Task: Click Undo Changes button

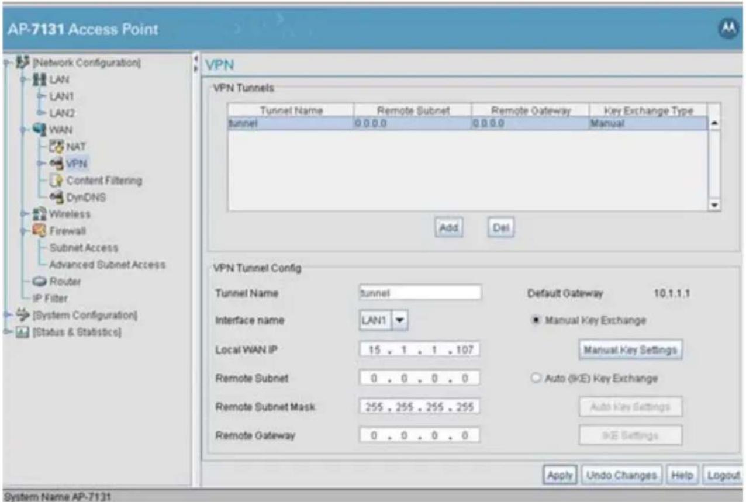Action: coord(621,475)
